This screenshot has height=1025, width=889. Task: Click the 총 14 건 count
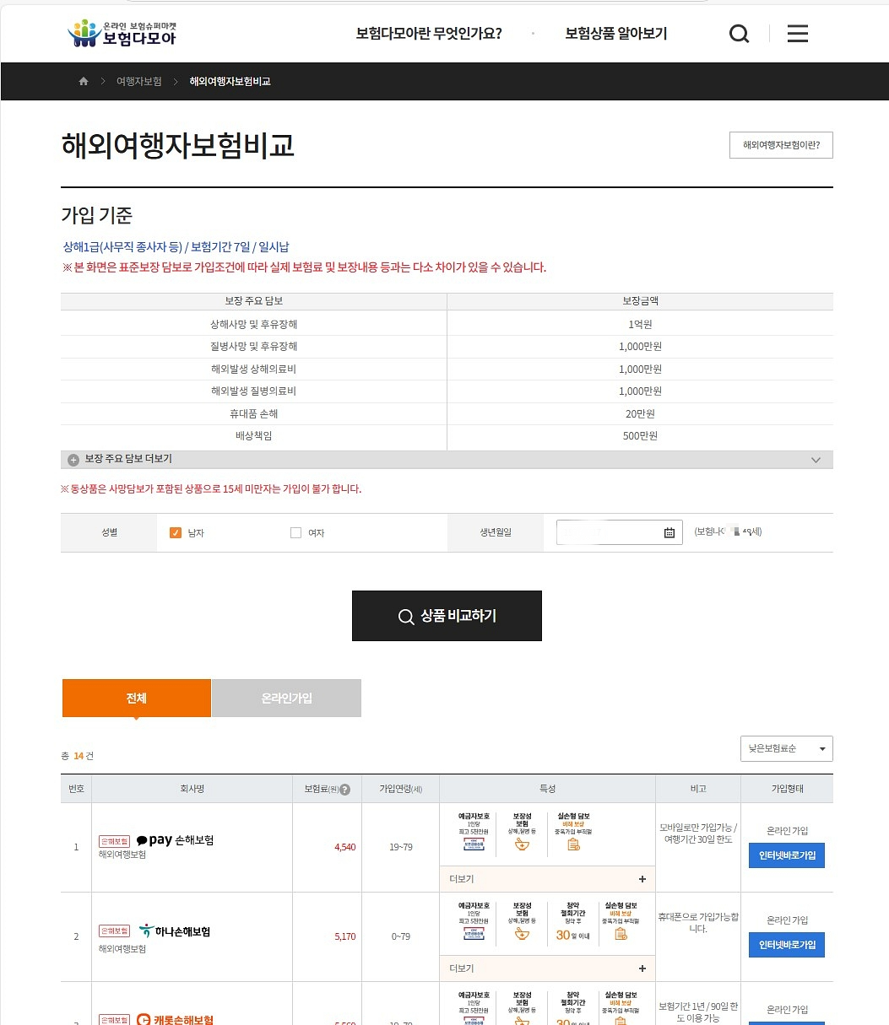coord(78,756)
